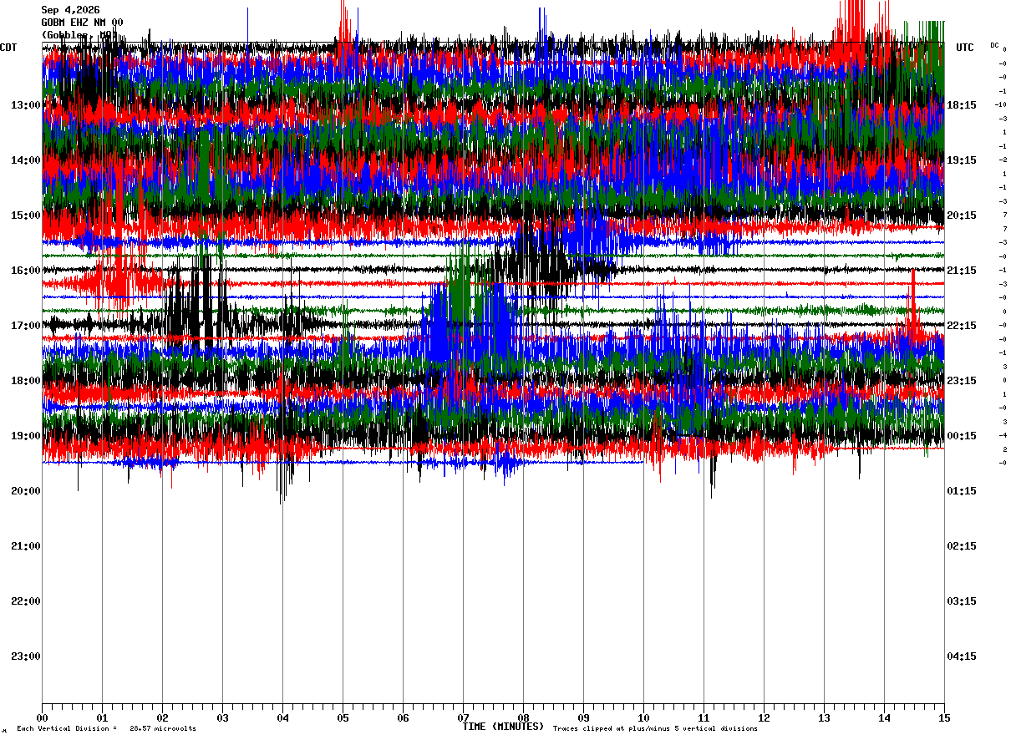This screenshot has height=740, width=1011.
Task: Select the 13:00 CDT time label
Action: tap(25, 105)
